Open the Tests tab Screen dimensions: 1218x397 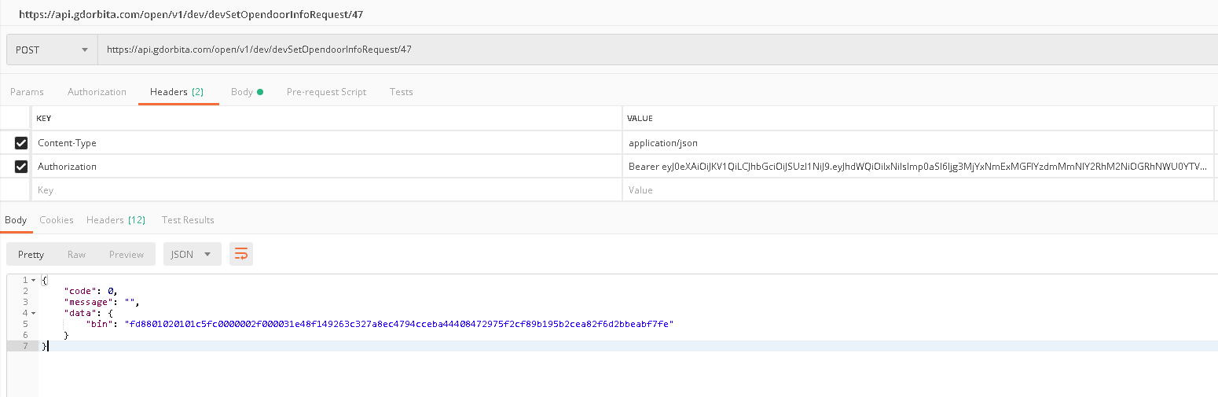[x=401, y=92]
